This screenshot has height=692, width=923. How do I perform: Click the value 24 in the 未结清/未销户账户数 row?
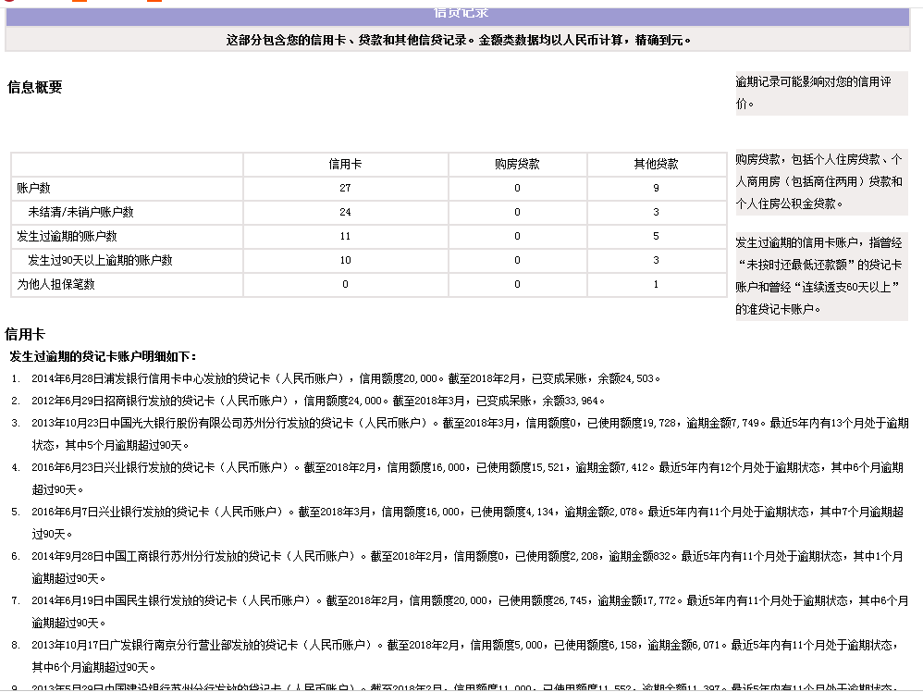[345, 212]
